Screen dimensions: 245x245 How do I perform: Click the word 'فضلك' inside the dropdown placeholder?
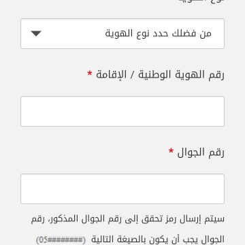point(189,34)
